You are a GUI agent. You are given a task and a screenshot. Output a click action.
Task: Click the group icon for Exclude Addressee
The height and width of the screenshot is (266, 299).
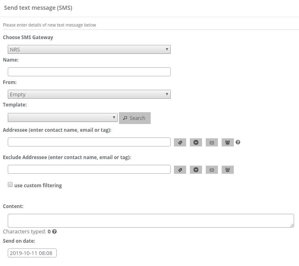pyautogui.click(x=228, y=170)
